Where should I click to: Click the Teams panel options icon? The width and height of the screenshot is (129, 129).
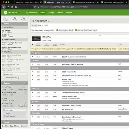point(26,83)
